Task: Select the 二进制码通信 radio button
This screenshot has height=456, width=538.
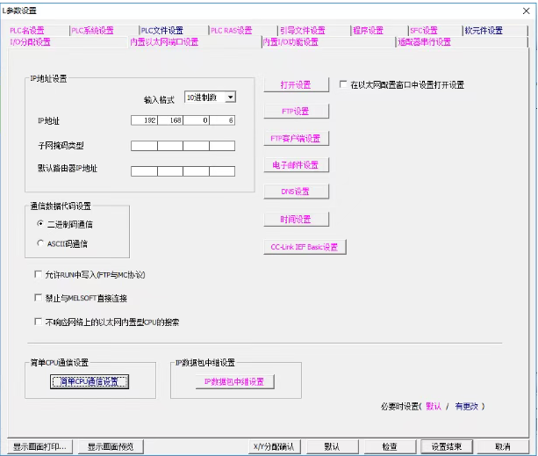Action: [40, 225]
